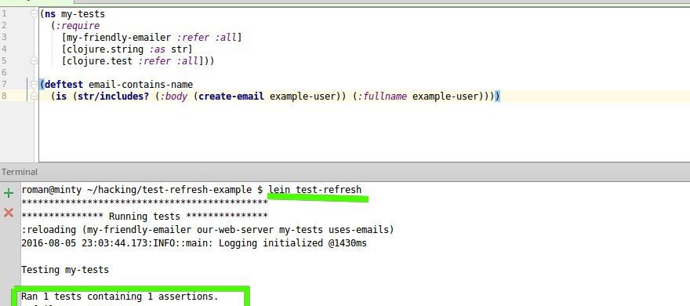This screenshot has height=306, width=690.
Task: Click the Testing my-tests output line
Action: click(x=65, y=269)
